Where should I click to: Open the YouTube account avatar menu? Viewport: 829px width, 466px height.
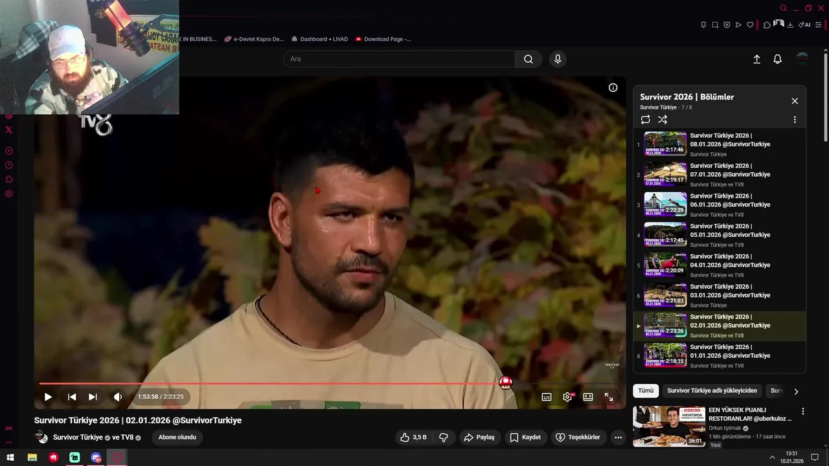point(802,59)
